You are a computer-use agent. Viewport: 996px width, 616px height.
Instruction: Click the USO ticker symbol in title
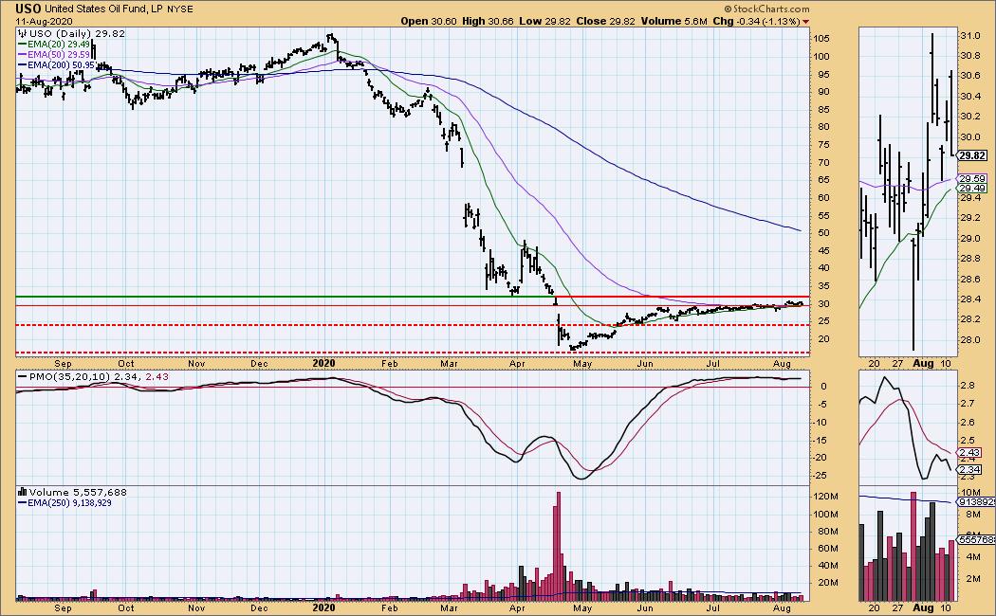coord(28,9)
